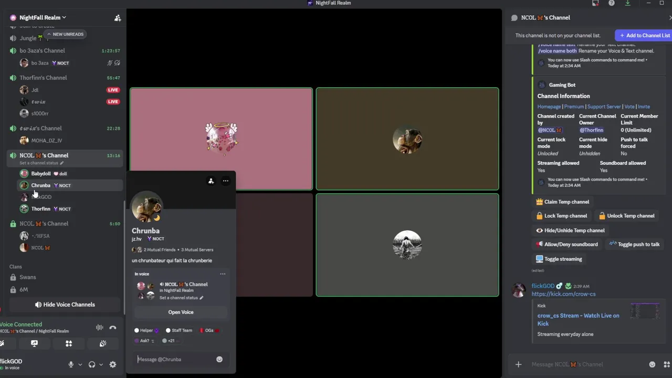Click Open Voice button

click(x=181, y=312)
